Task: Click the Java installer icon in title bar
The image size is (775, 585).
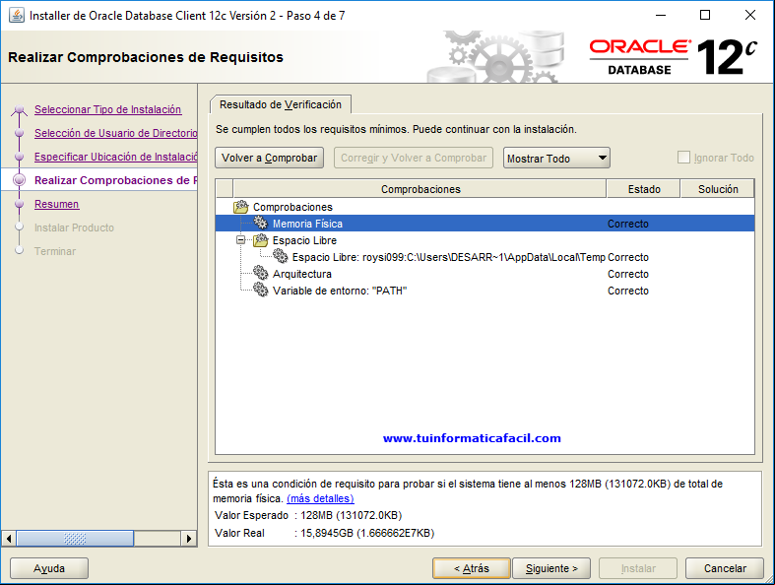Action: pyautogui.click(x=17, y=16)
